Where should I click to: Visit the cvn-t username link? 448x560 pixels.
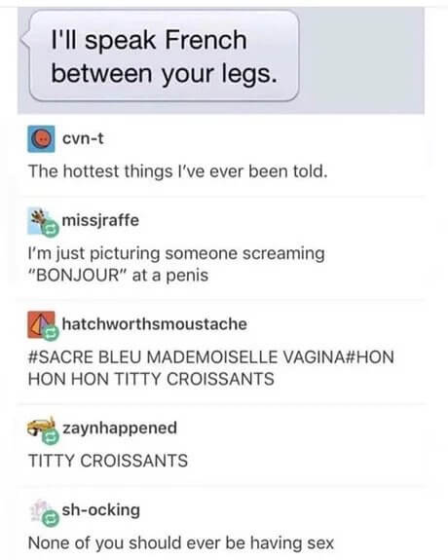(x=83, y=138)
